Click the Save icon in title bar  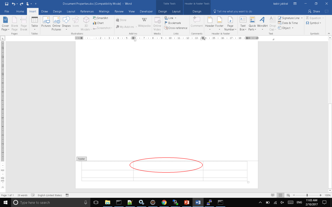click(x=6, y=4)
